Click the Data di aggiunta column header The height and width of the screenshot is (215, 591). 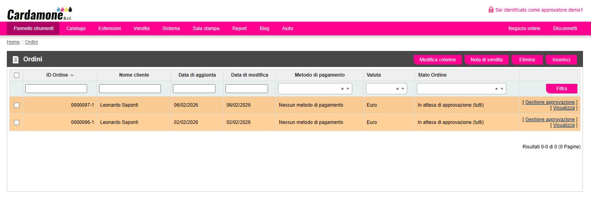(x=197, y=75)
